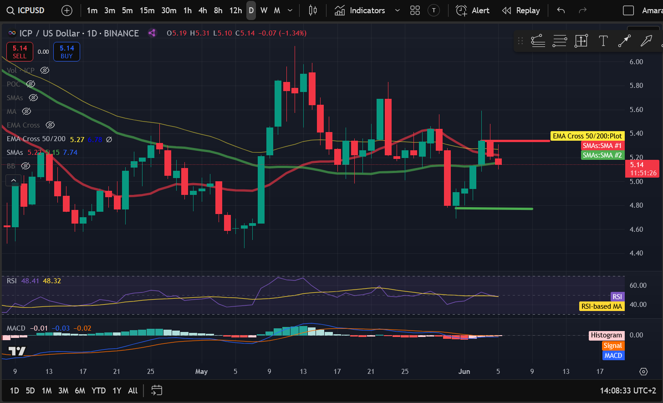Toggle visibility of Vol · ICP indicator
This screenshot has width=663, height=403.
pos(45,70)
